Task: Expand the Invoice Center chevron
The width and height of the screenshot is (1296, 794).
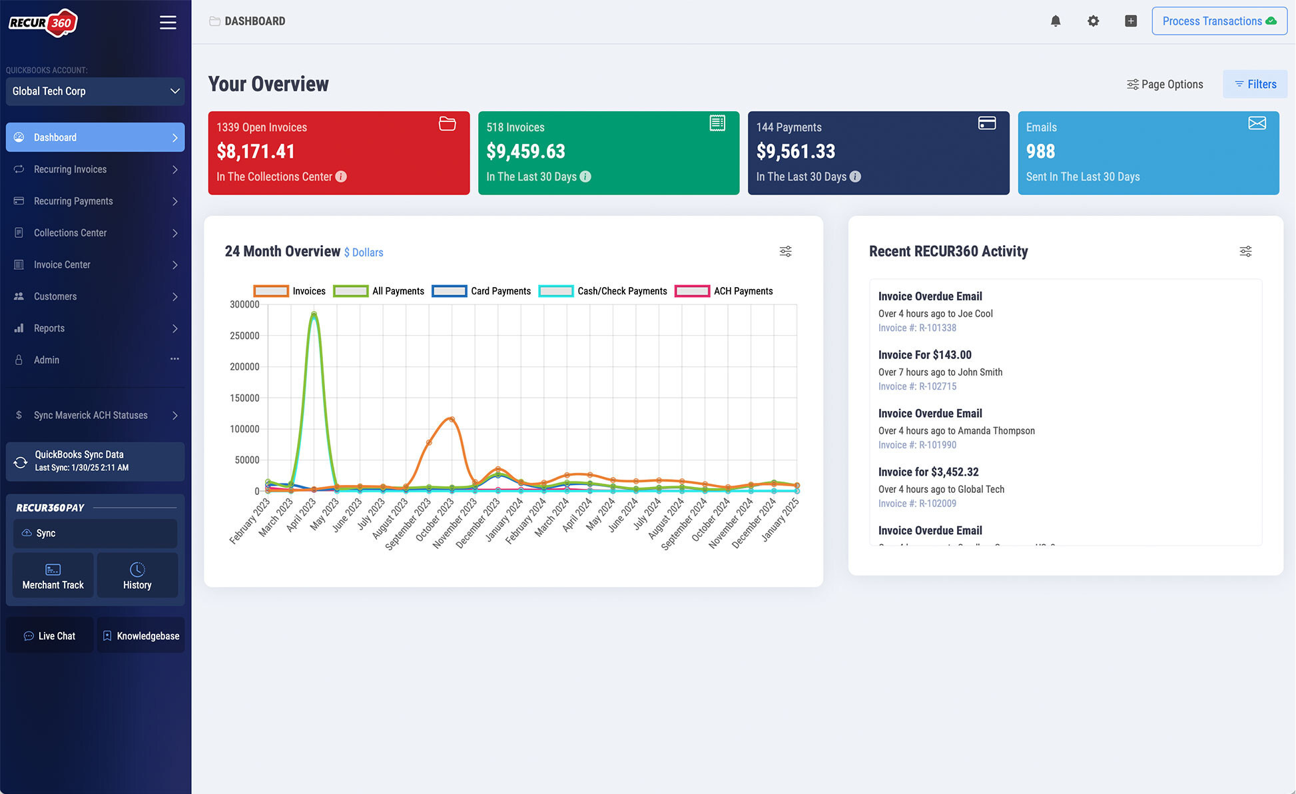Action: (x=174, y=264)
